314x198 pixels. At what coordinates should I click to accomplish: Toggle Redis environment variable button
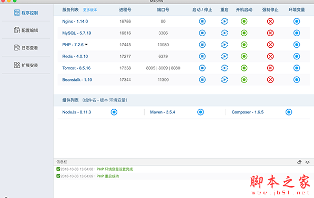[x=297, y=56]
